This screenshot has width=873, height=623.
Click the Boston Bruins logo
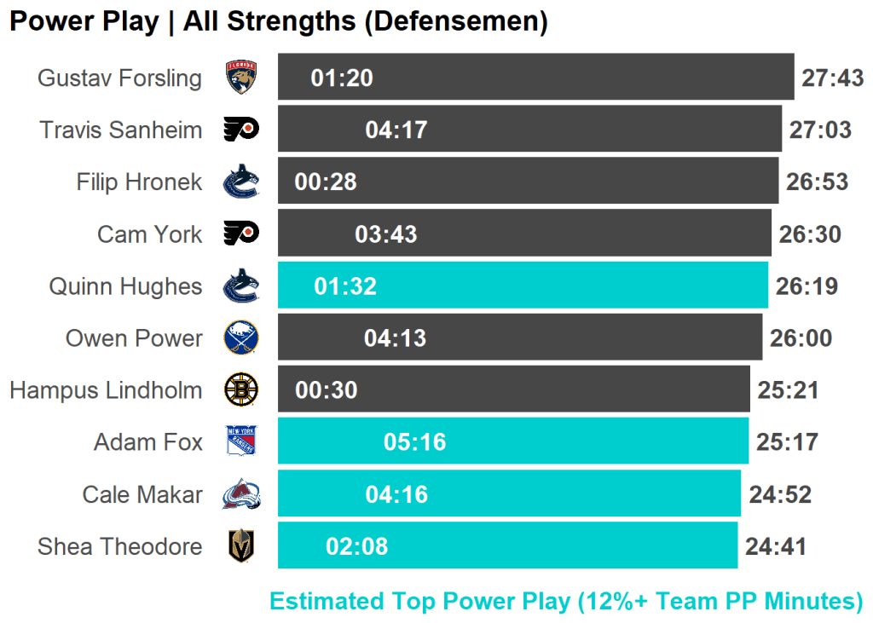point(241,390)
